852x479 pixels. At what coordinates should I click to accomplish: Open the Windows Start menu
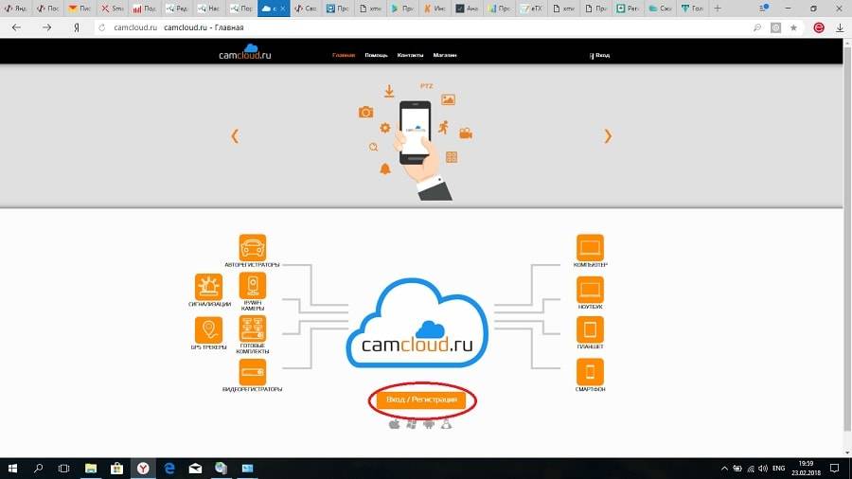pos(14,469)
